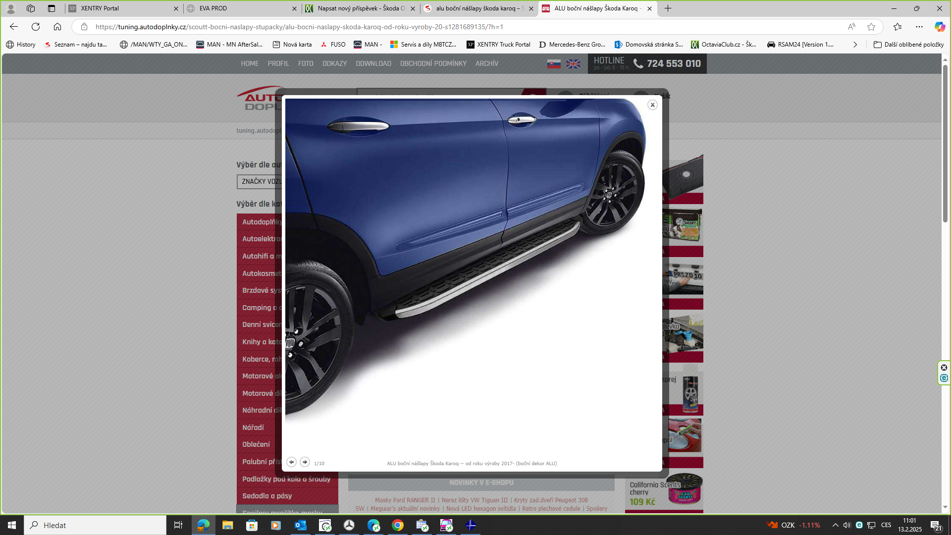951x535 pixels.
Task: Refresh the current page
Action: pos(36,27)
